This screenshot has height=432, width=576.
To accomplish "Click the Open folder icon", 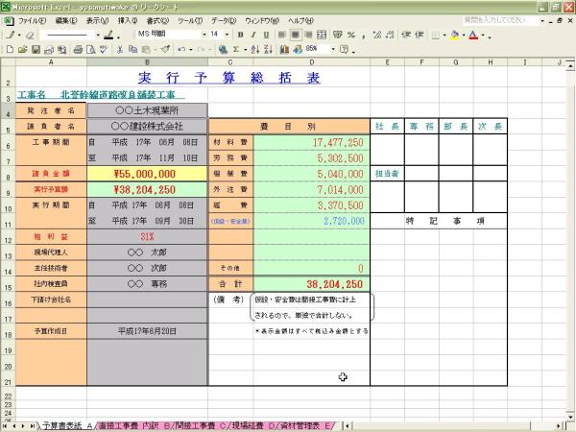I will (22, 49).
